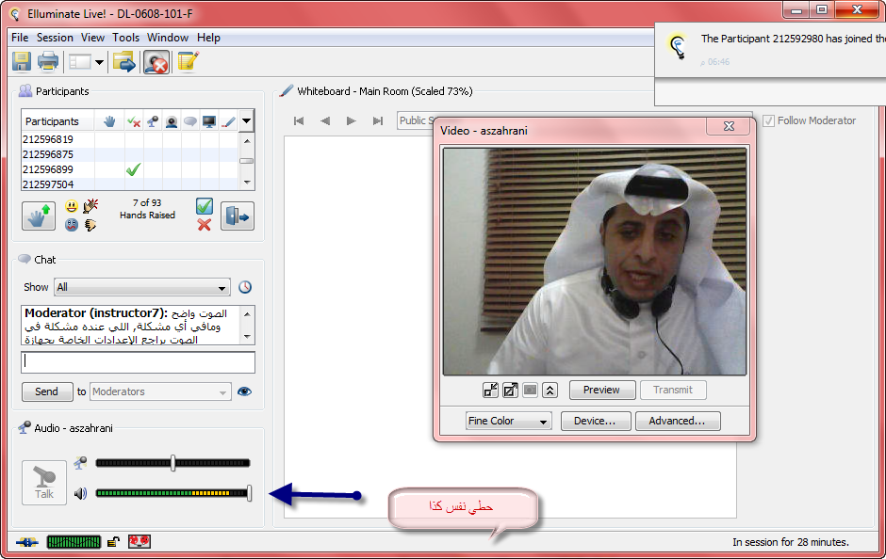Click the red X No polling response
This screenshot has height=559, width=886.
click(x=205, y=225)
